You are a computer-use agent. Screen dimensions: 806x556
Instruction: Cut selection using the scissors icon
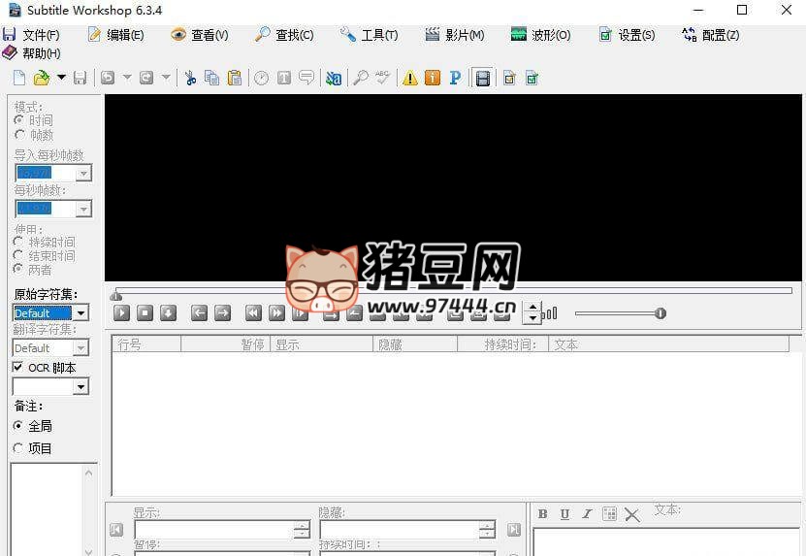pos(190,79)
